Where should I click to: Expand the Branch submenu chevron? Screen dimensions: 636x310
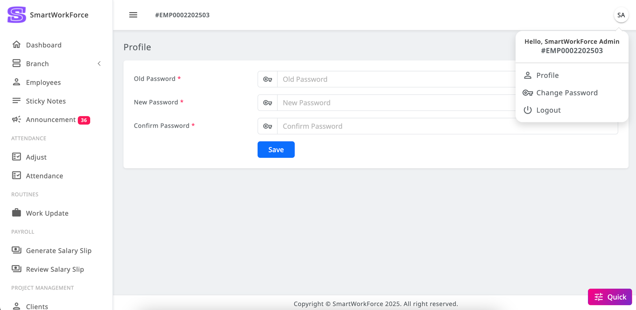pos(99,64)
